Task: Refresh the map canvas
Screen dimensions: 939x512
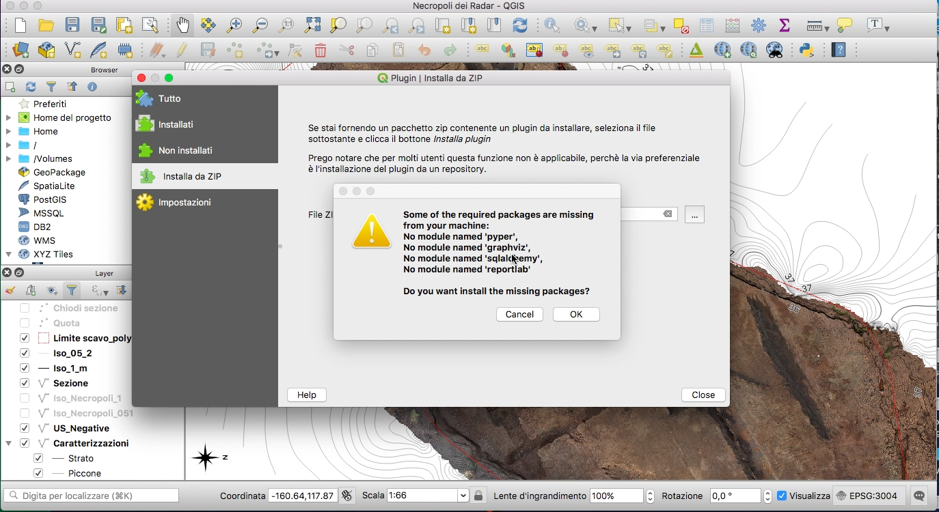Action: pyautogui.click(x=519, y=25)
